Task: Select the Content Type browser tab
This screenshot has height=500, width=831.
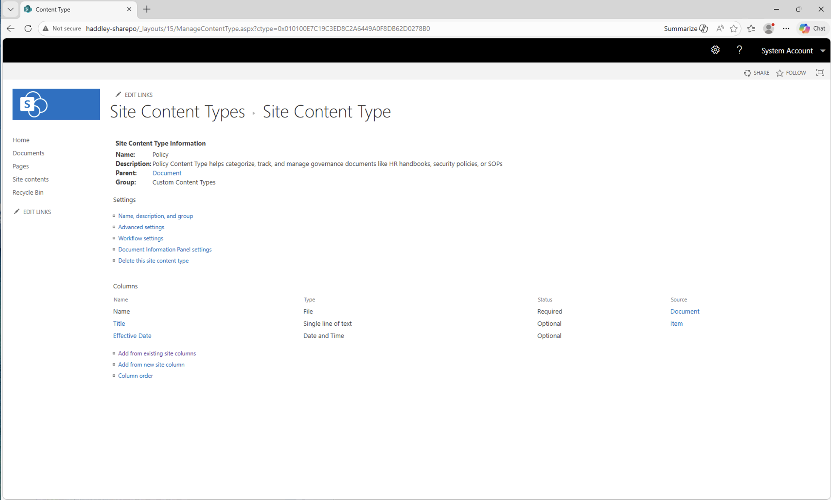Action: (x=78, y=9)
